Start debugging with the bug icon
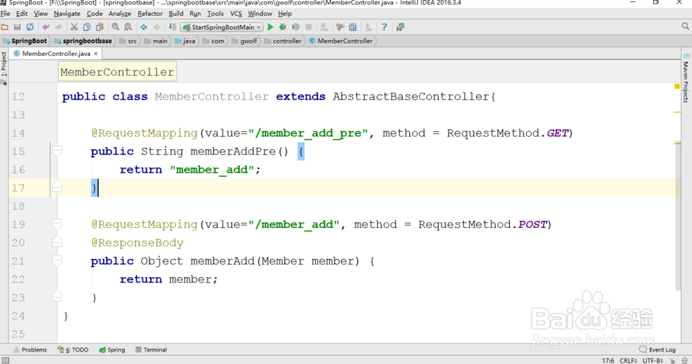Image resolution: width=692 pixels, height=364 pixels. tap(283, 28)
